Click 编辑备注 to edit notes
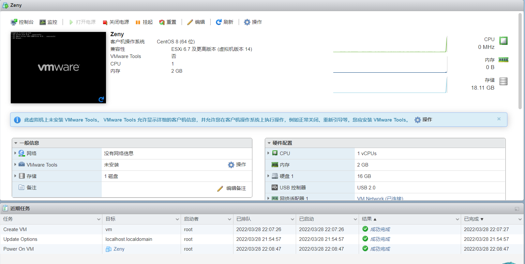This screenshot has width=525, height=264. click(232, 188)
